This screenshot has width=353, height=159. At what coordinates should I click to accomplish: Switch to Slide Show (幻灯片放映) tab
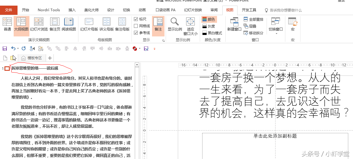[193, 10]
